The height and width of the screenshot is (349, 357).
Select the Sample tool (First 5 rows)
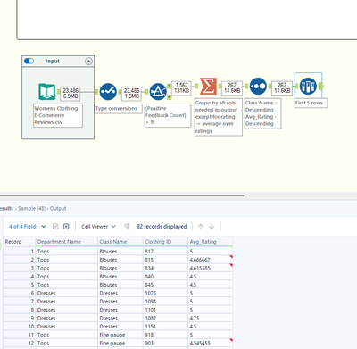pos(308,86)
